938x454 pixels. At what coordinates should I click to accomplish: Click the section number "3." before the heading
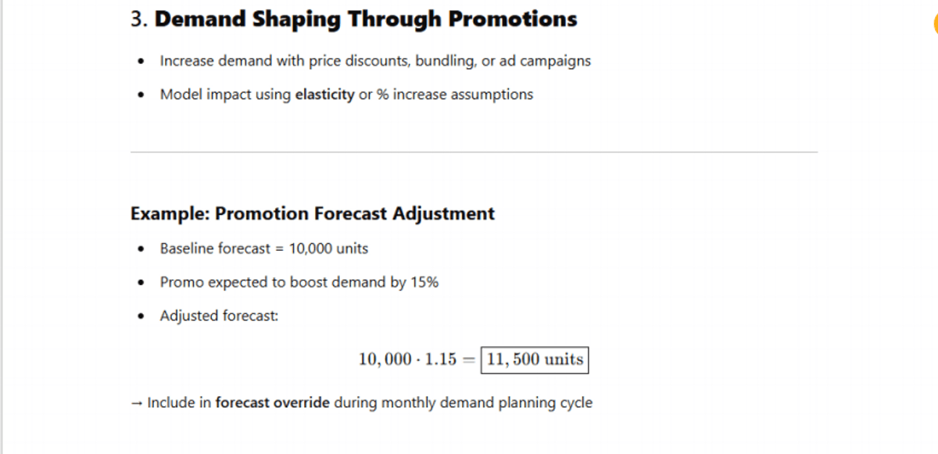(140, 20)
